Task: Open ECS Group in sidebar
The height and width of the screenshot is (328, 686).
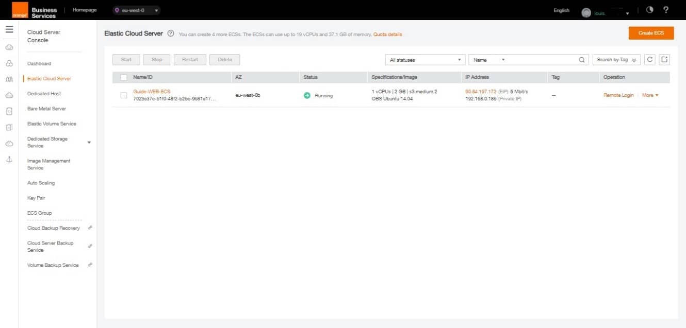Action: click(40, 213)
